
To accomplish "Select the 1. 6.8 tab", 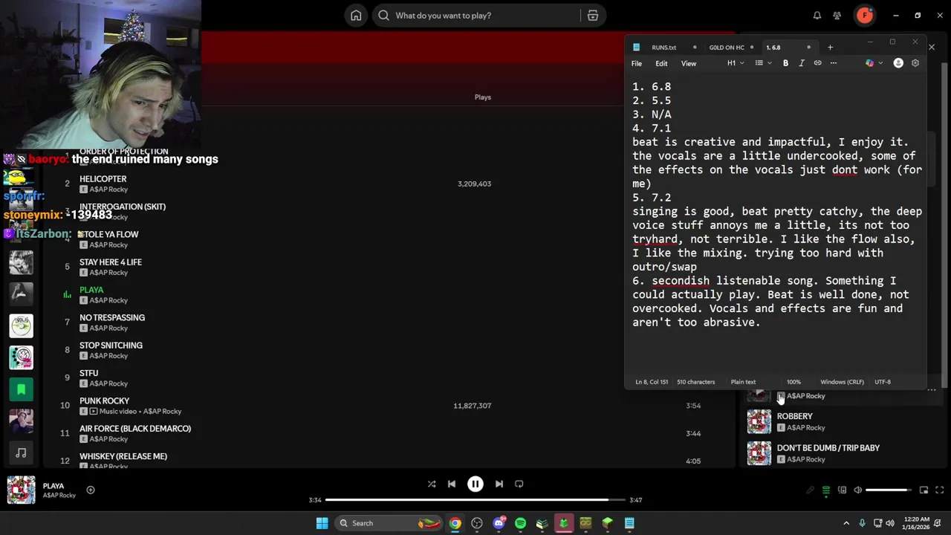I will point(773,47).
